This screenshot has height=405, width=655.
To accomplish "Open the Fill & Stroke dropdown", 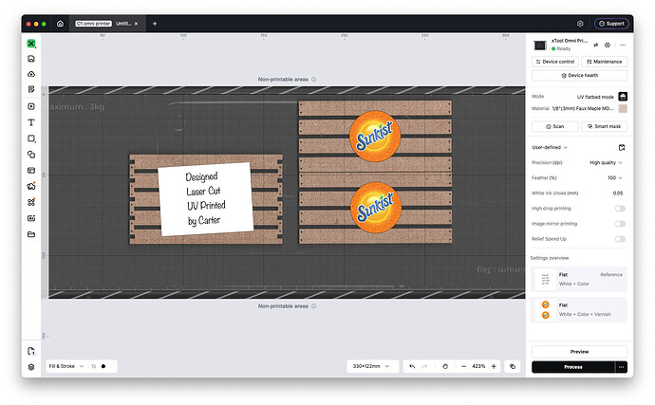I will (66, 366).
